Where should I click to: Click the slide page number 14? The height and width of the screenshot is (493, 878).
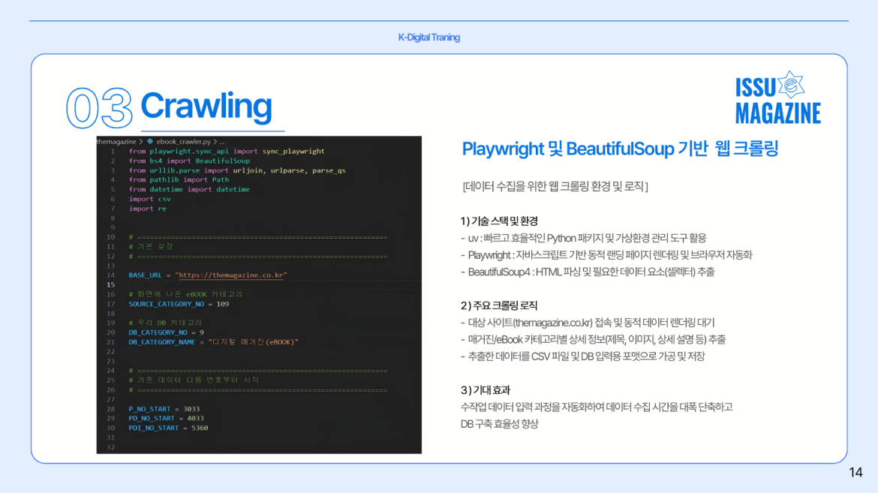855,472
